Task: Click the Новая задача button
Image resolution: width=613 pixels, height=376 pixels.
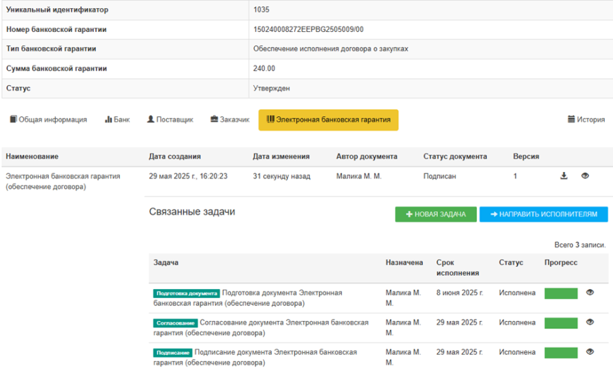Action: (435, 214)
